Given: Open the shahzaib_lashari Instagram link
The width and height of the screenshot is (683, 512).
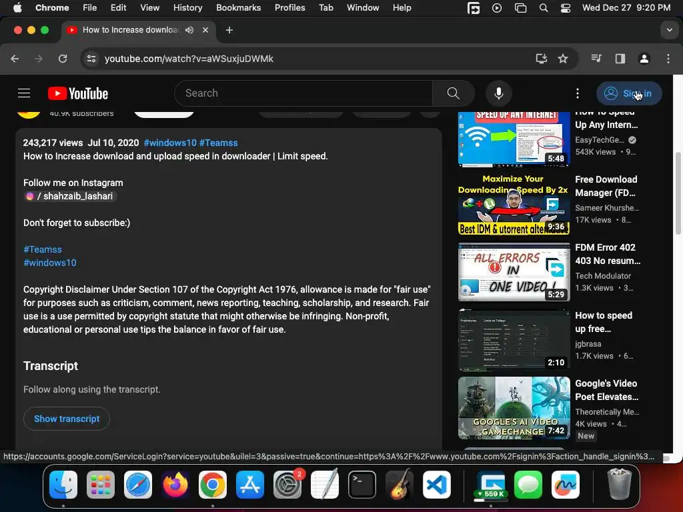Looking at the screenshot, I should point(69,197).
